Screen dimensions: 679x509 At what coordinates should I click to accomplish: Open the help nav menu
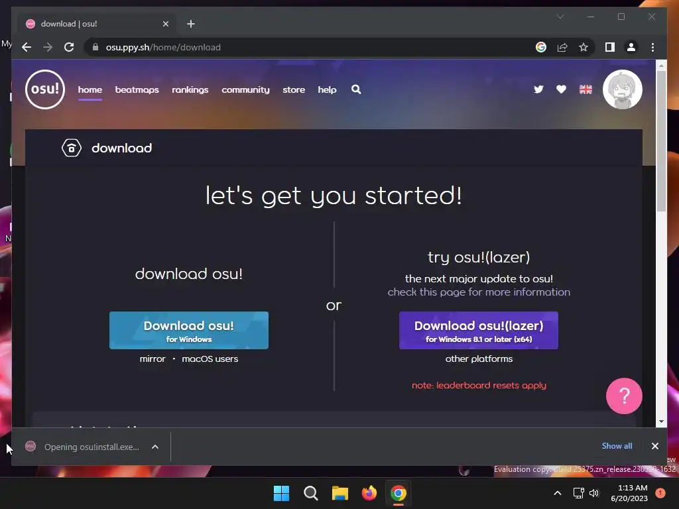tap(327, 89)
